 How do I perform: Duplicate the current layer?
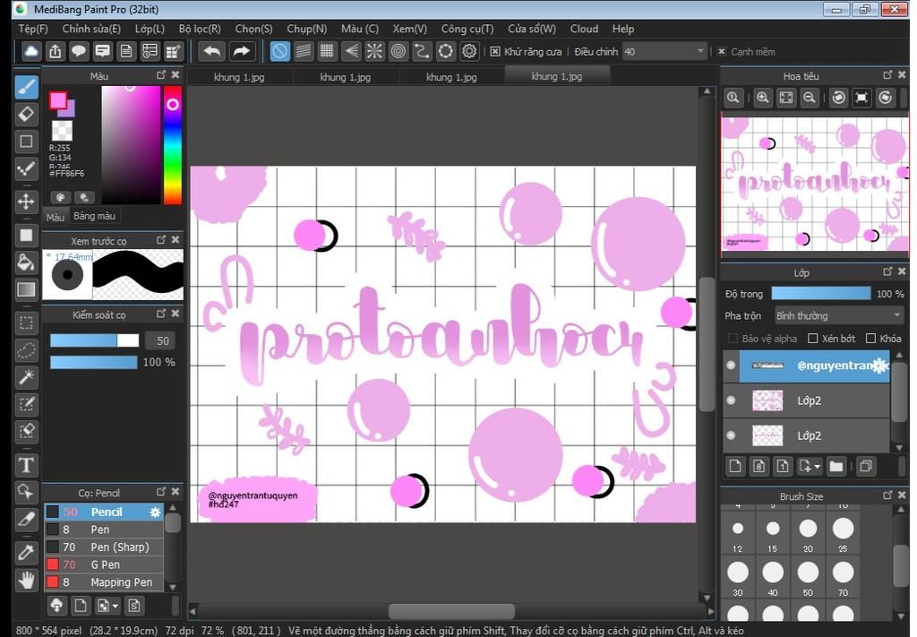866,466
